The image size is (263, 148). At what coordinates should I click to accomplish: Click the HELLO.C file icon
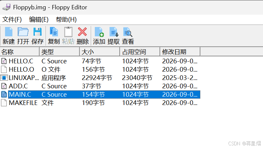(4, 61)
